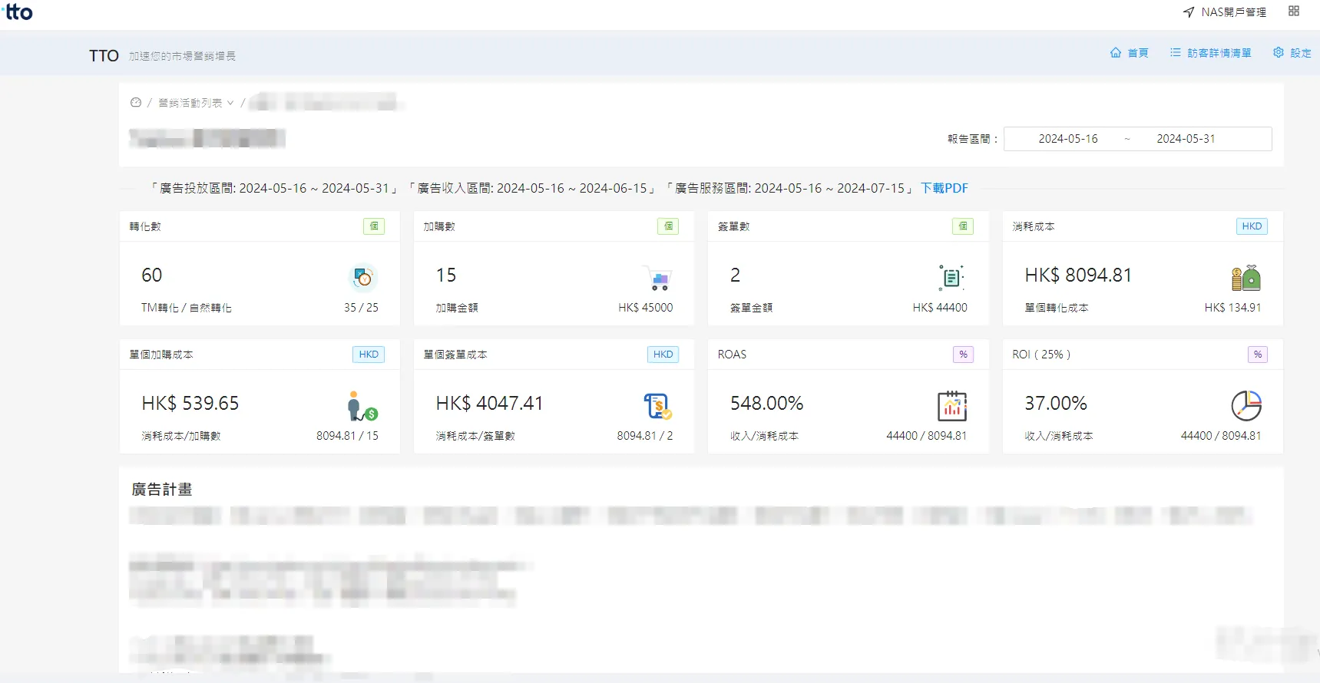
Task: Click the conversions target icon
Action: tap(362, 278)
